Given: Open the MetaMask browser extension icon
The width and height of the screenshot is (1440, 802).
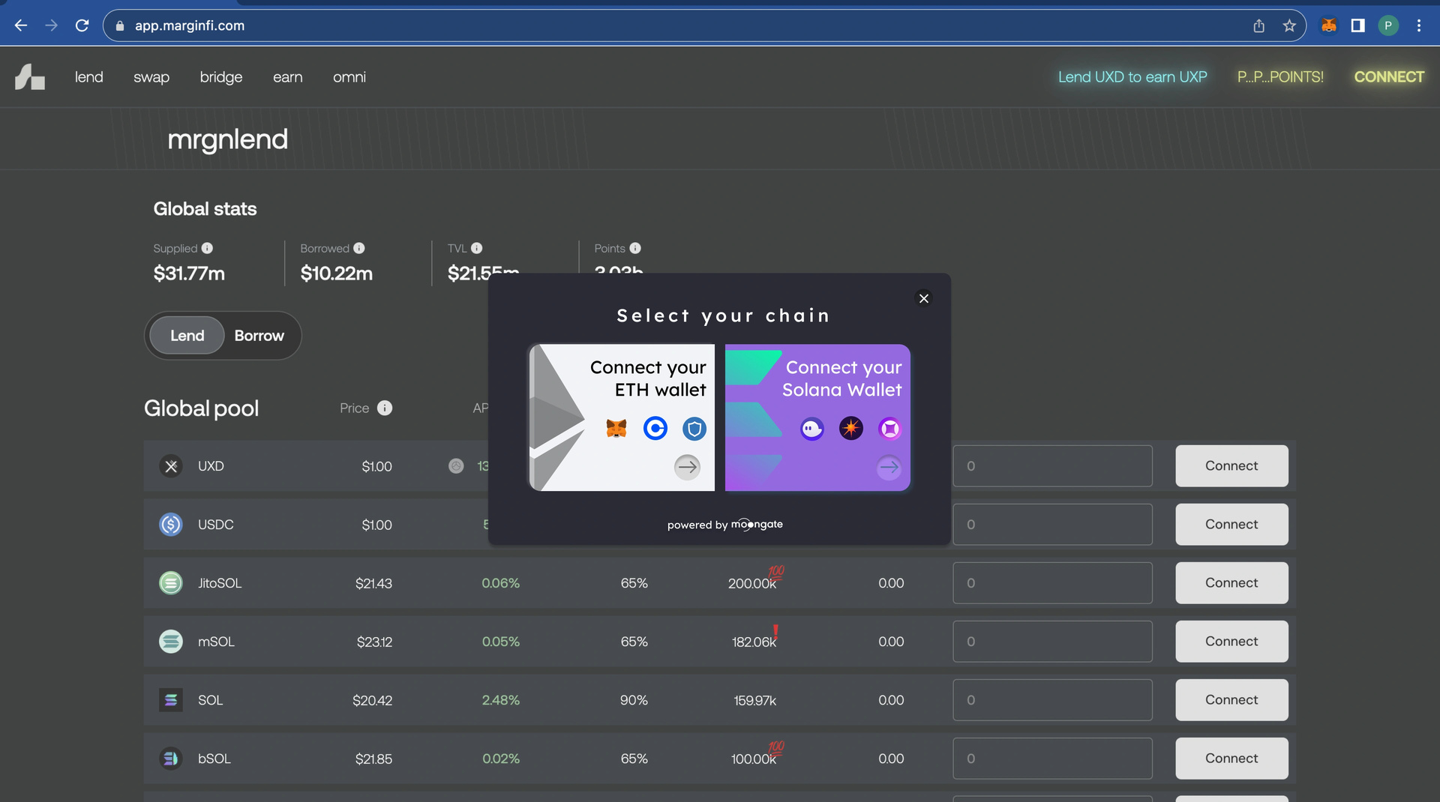Looking at the screenshot, I should click(x=1329, y=25).
